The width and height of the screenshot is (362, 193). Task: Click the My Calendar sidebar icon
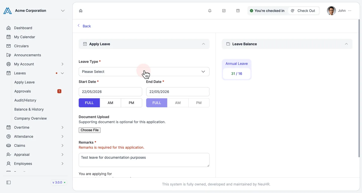(x=9, y=37)
